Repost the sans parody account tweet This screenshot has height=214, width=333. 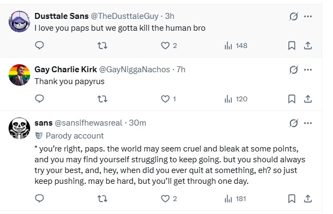click(x=102, y=199)
